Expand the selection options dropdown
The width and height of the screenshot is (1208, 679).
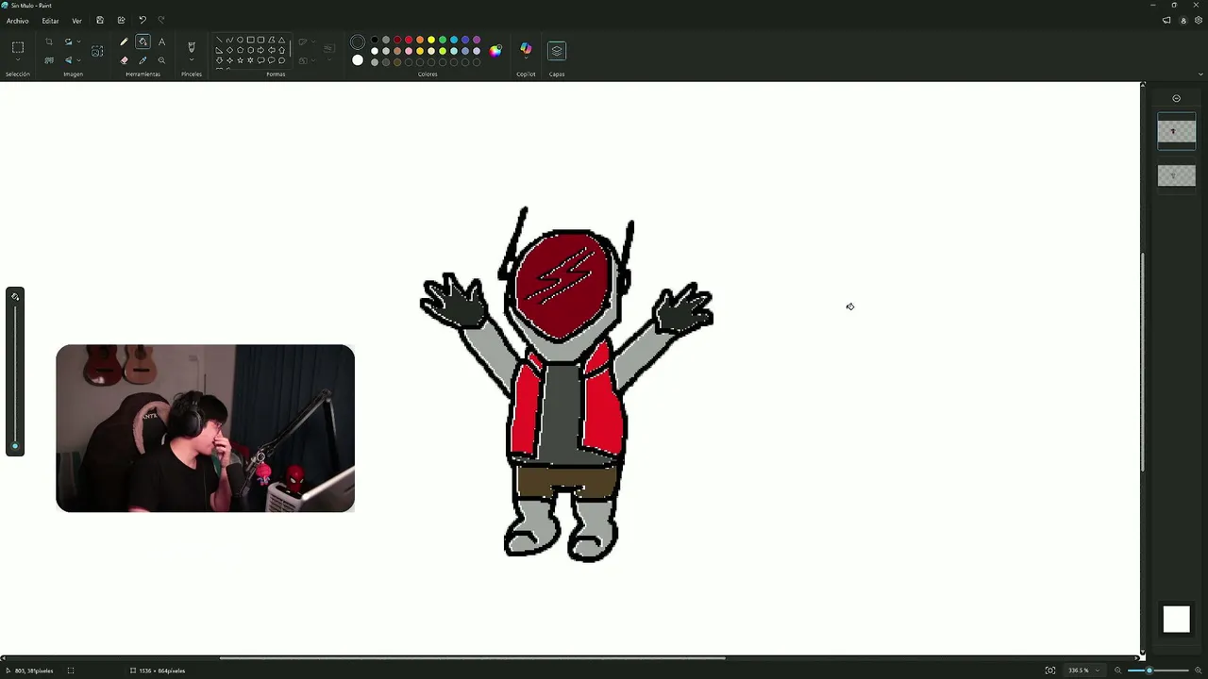(x=18, y=61)
